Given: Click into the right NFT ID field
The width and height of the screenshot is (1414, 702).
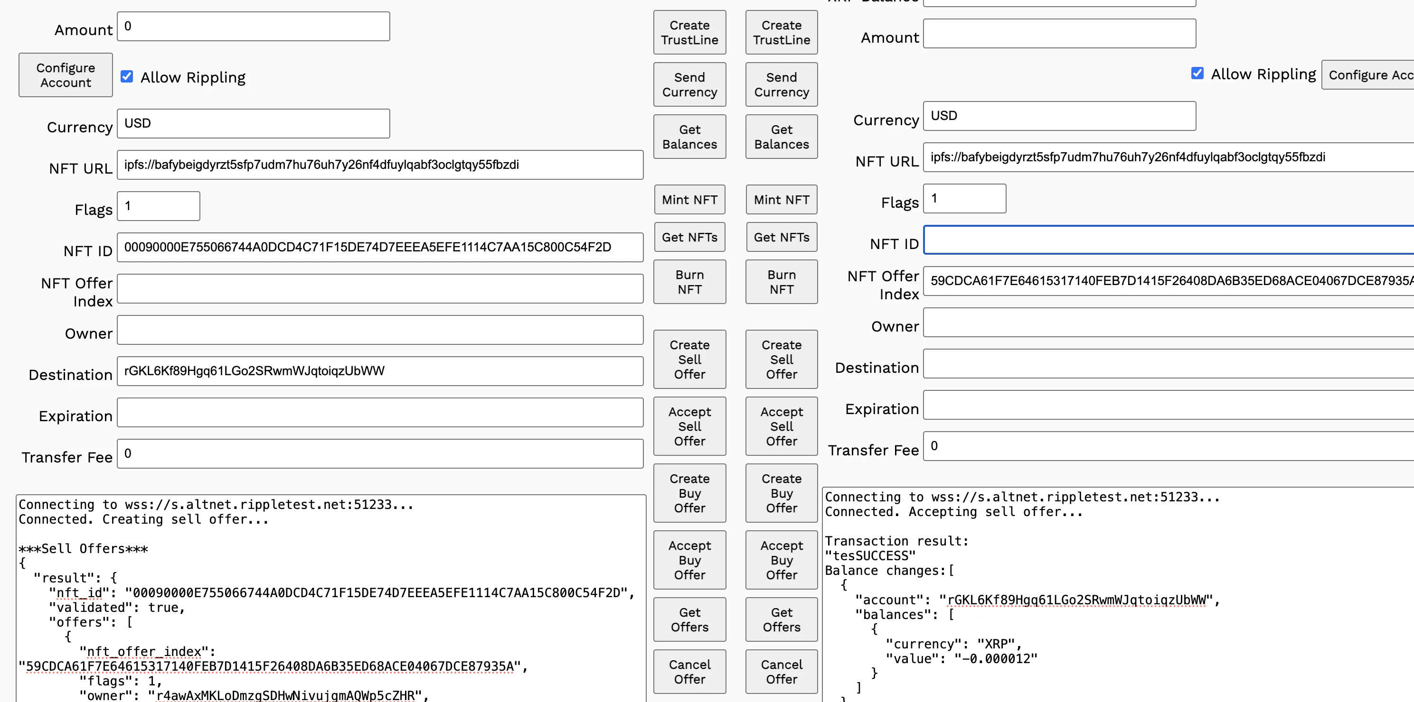Looking at the screenshot, I should (x=1168, y=240).
